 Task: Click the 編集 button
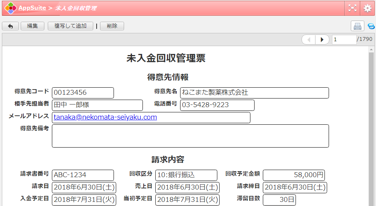[32, 26]
